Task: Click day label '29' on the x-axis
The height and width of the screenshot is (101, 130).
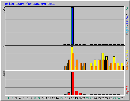Action: coord(114,98)
